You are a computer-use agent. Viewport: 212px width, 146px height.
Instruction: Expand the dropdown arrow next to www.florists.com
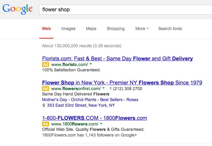[x=91, y=64]
